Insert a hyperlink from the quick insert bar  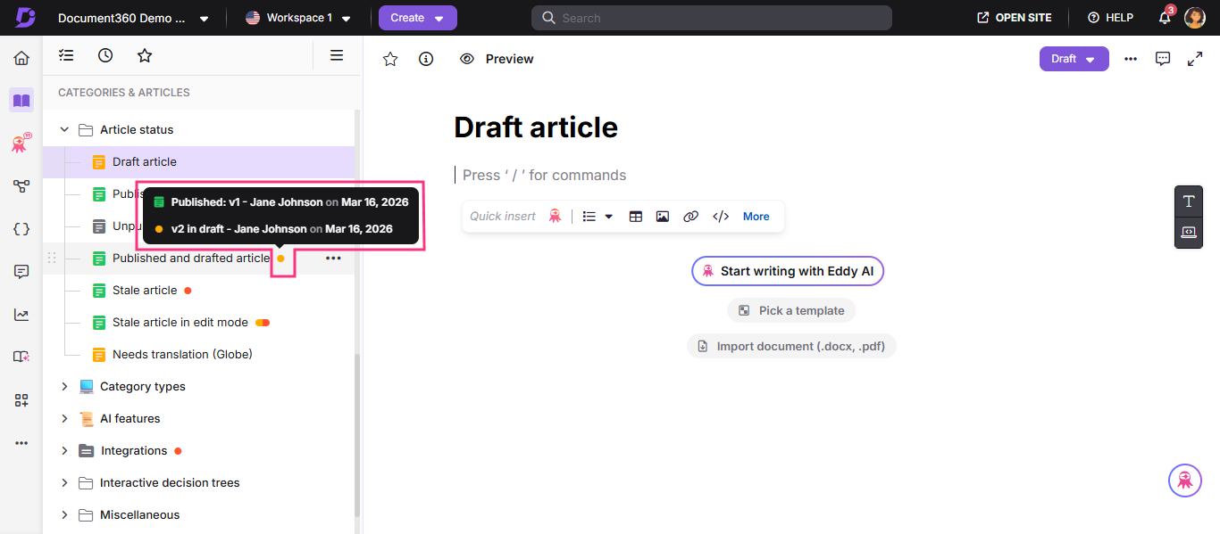pyautogui.click(x=690, y=216)
